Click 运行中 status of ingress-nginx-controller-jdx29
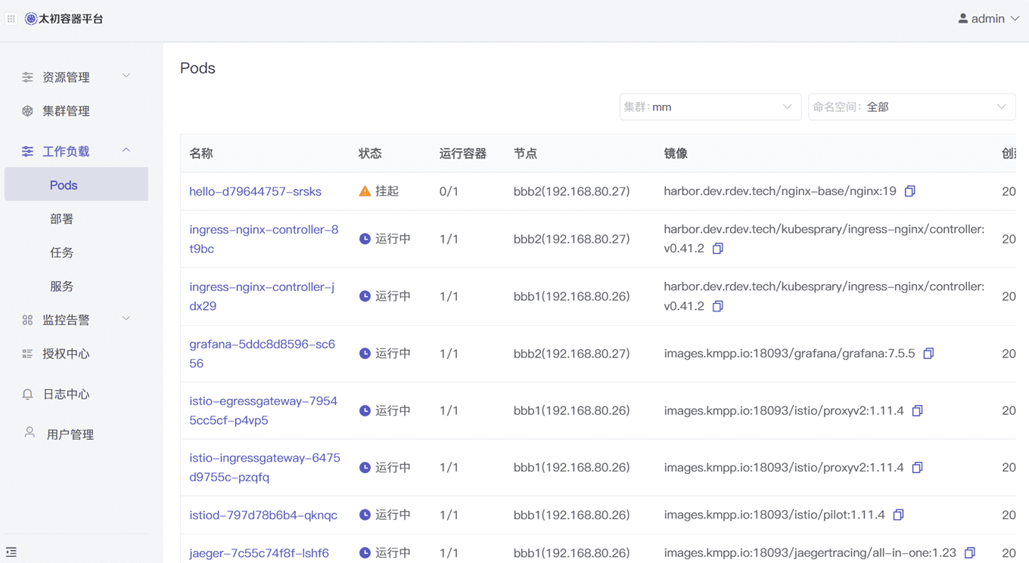Viewport: 1029px width, 563px height. pyautogui.click(x=393, y=296)
